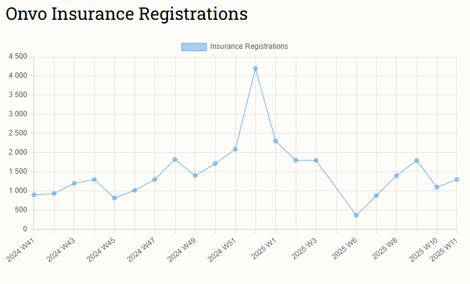Viewport: 470px width, 284px height.
Task: Select the last data point at 2025 W11
Action: [x=456, y=179]
